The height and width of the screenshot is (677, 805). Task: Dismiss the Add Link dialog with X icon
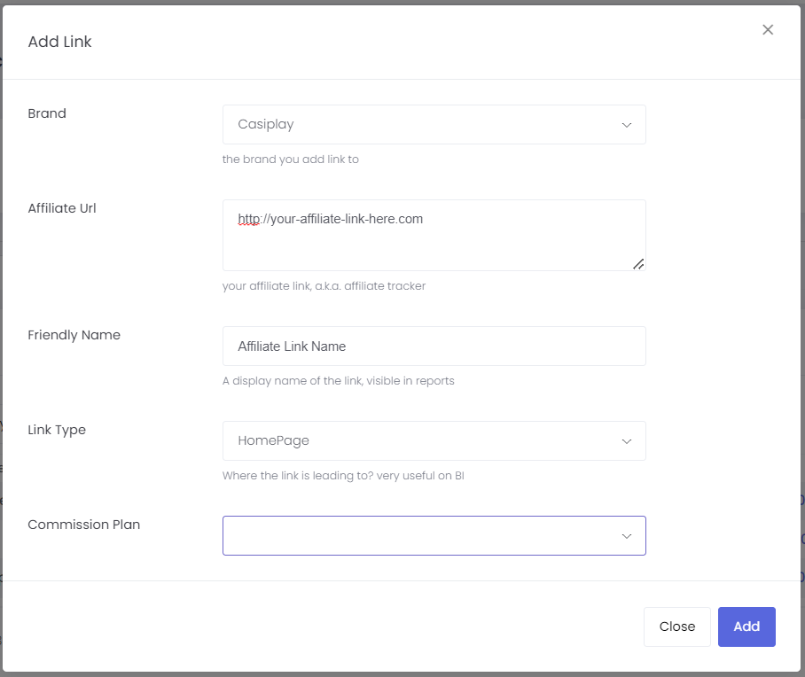[x=768, y=30]
